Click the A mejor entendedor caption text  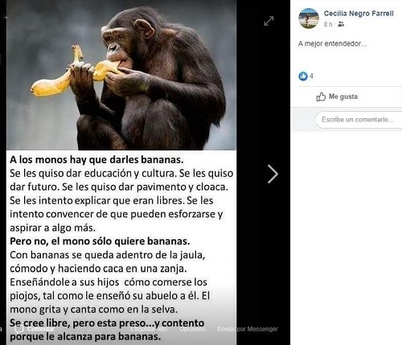point(332,43)
